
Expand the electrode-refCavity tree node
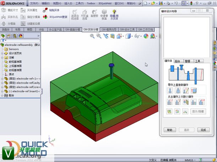click(2, 83)
